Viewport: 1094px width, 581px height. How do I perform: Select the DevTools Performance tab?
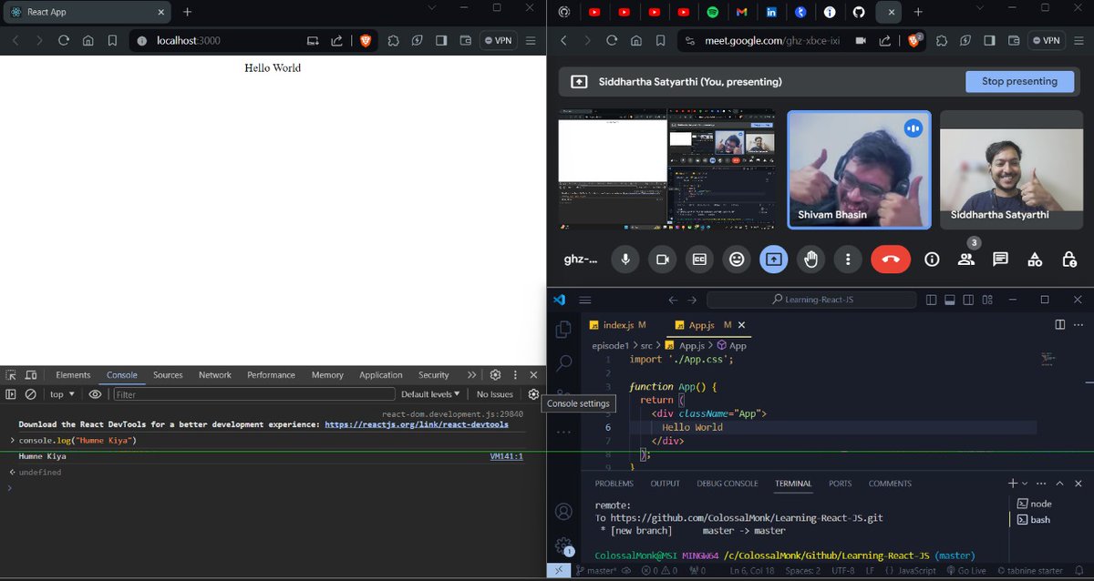[x=271, y=375]
